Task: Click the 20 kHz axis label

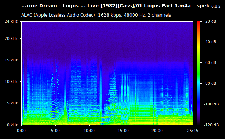Action: [x=11, y=39]
